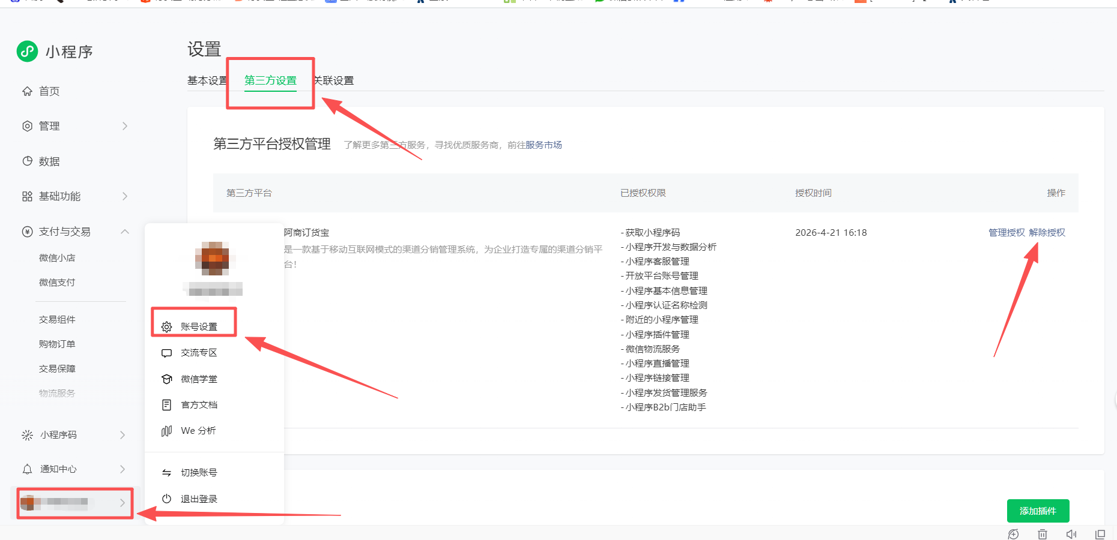This screenshot has height=540, width=1117.
Task: Select the 第三方设置 tab
Action: 270,80
